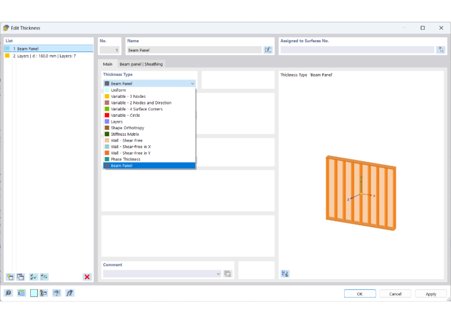
Task: Click the OK button
Action: click(360, 294)
